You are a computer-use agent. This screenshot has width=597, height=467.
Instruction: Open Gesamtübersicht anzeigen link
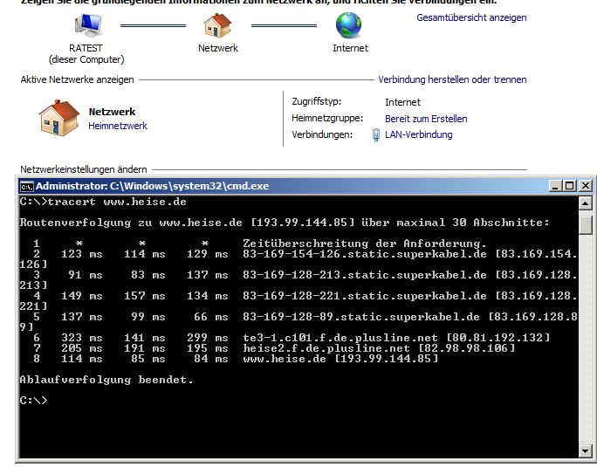click(x=471, y=17)
